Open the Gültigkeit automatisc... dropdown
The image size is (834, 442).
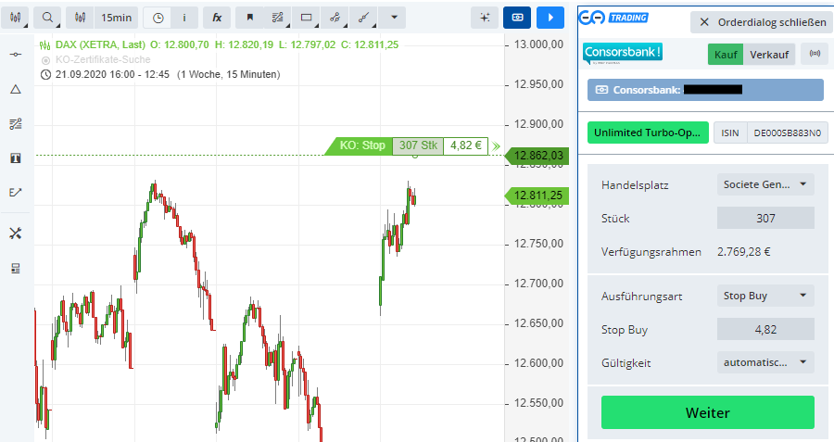coord(765,362)
